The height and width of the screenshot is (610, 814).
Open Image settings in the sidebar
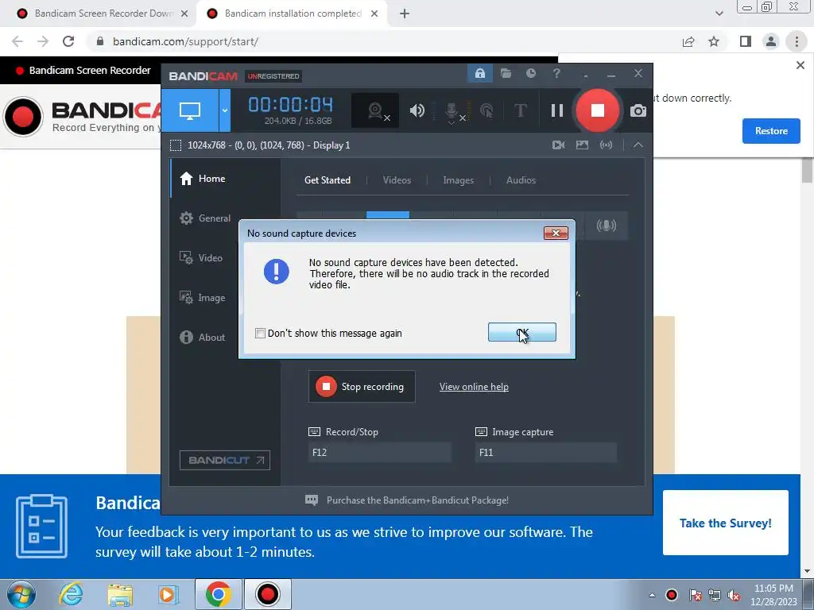pyautogui.click(x=203, y=298)
